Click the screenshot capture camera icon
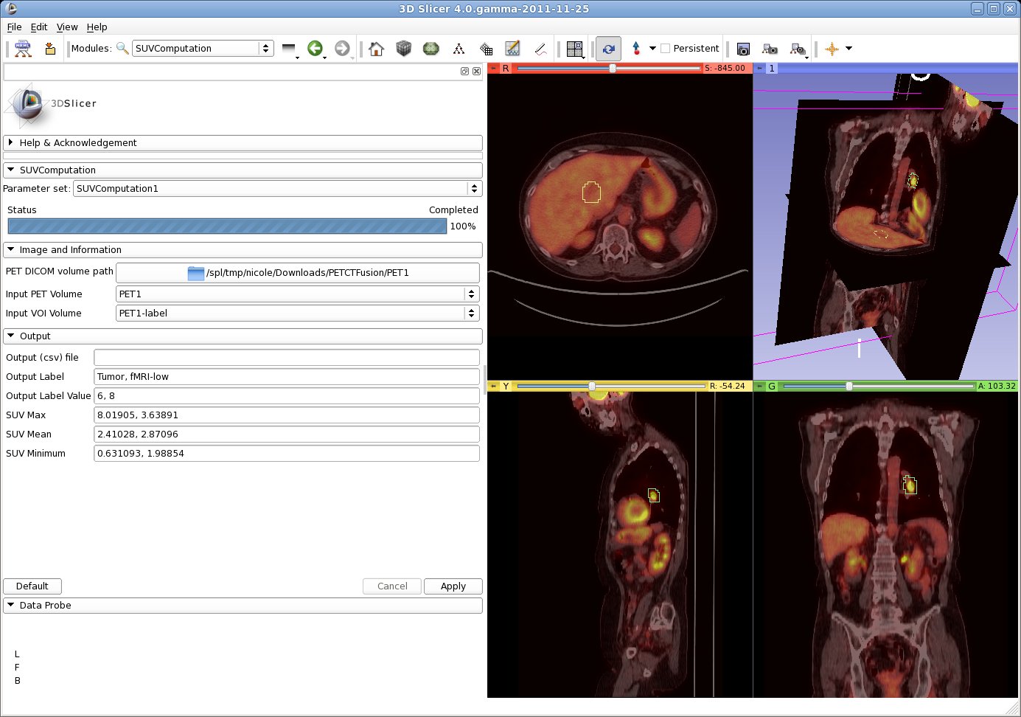The height and width of the screenshot is (717, 1021). [x=743, y=49]
